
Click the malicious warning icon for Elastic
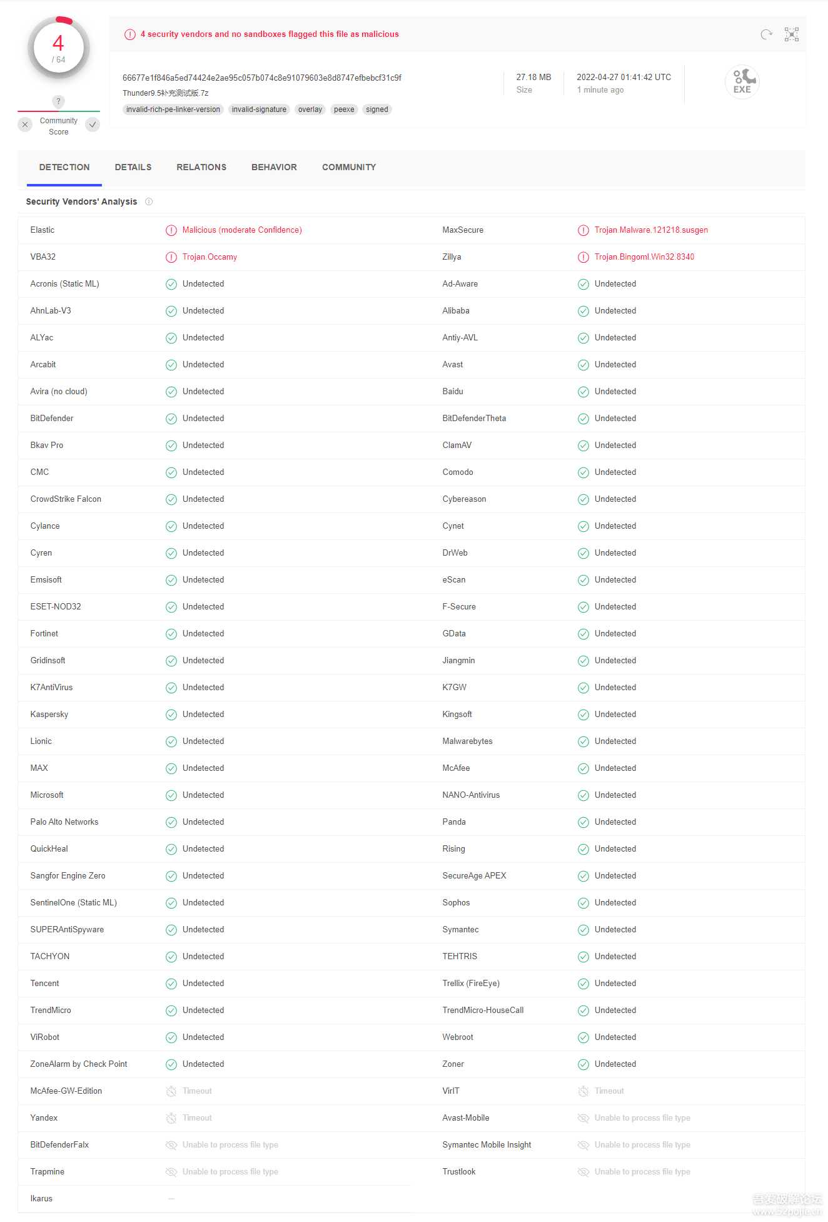171,230
